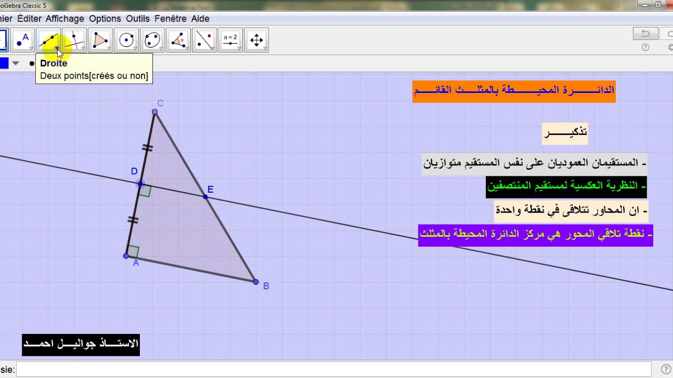Select point A at the right angle

pos(126,256)
